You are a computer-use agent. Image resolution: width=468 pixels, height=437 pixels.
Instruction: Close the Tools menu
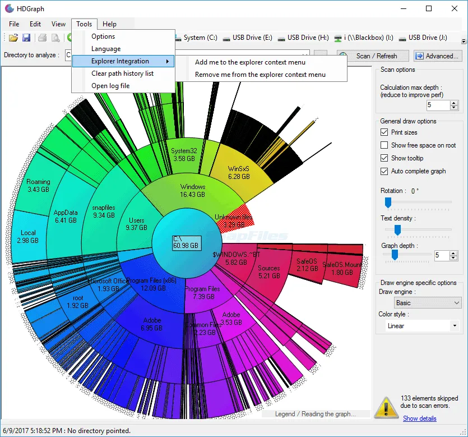coord(84,24)
